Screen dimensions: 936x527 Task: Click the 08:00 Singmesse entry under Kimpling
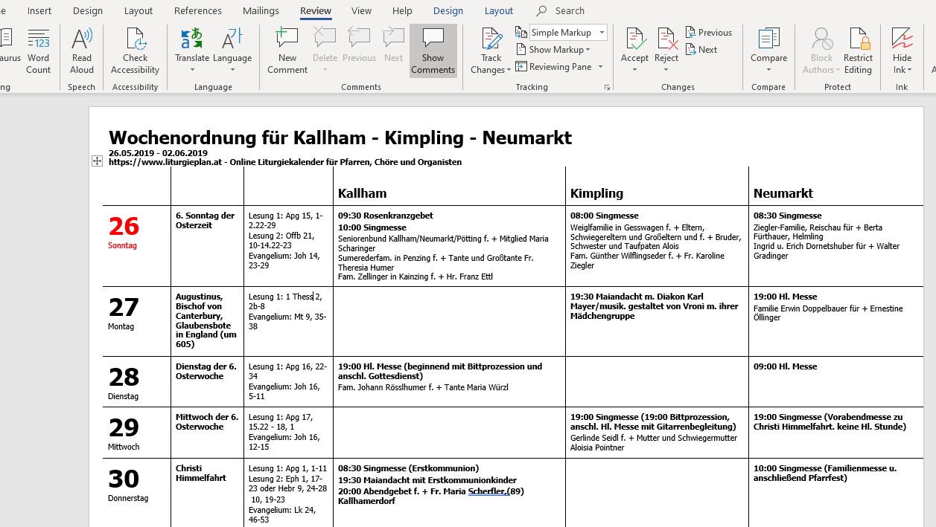(605, 216)
